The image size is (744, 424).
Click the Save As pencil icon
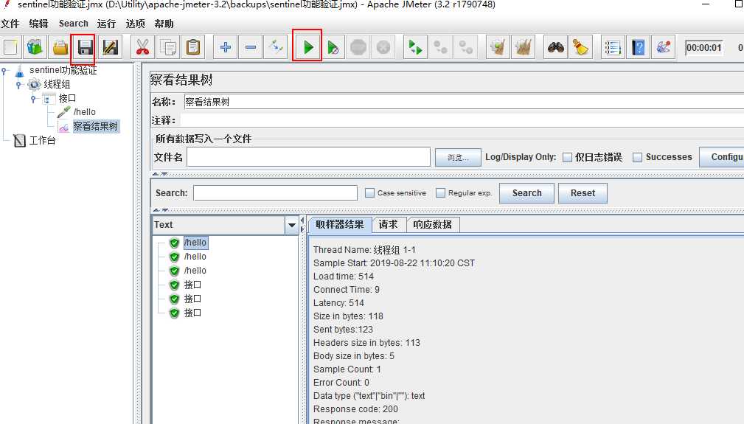(110, 47)
